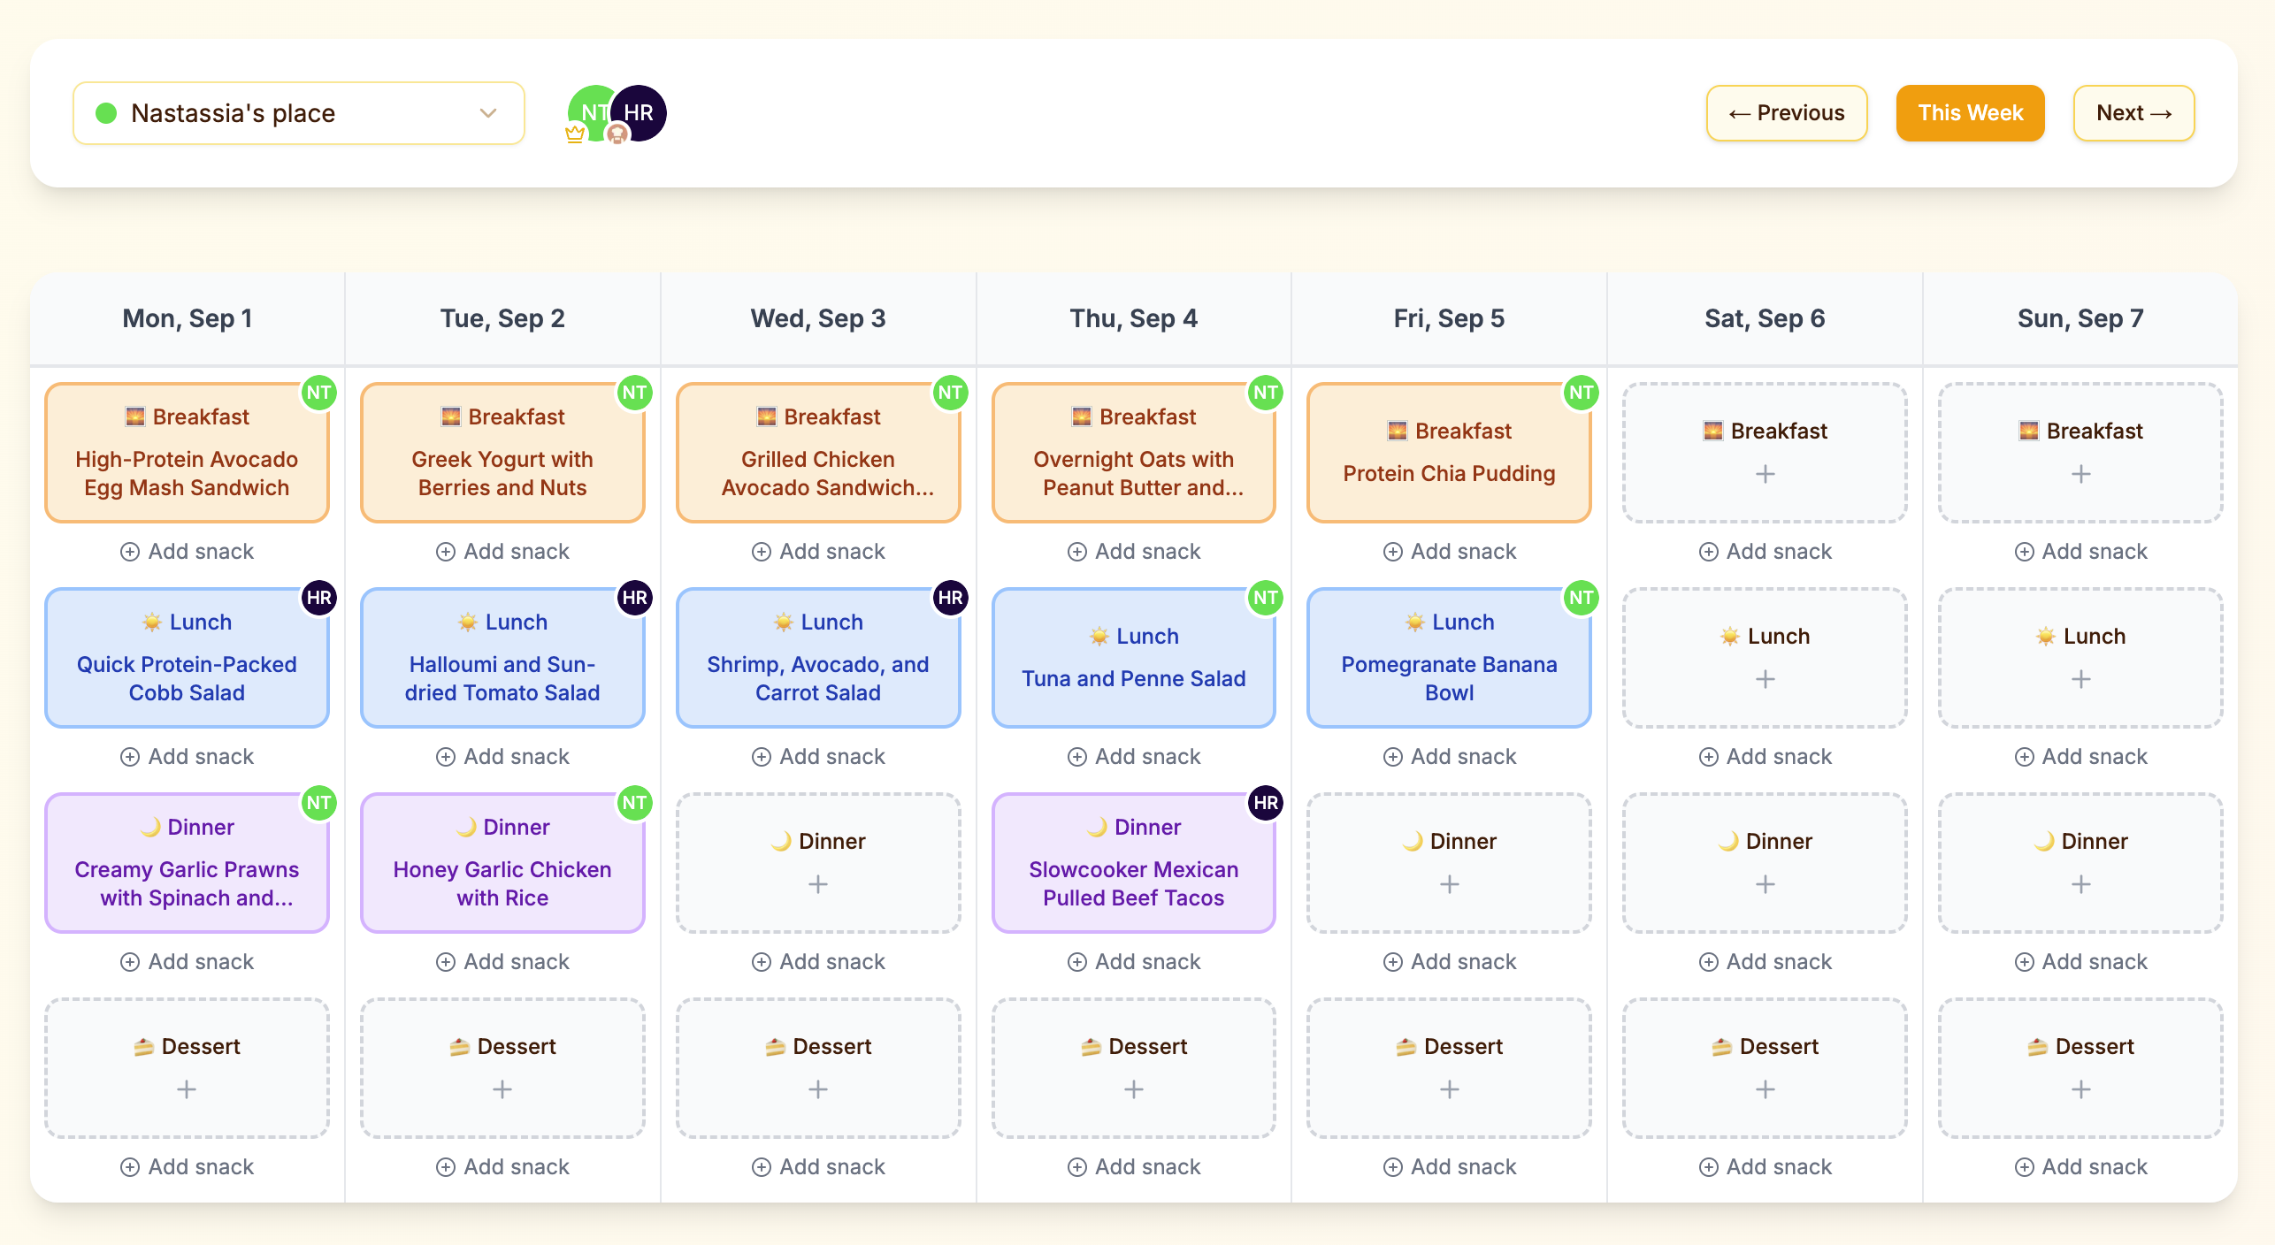The image size is (2275, 1245).
Task: Click plus icon in Saturday's Breakfast slot
Action: coord(1765,474)
